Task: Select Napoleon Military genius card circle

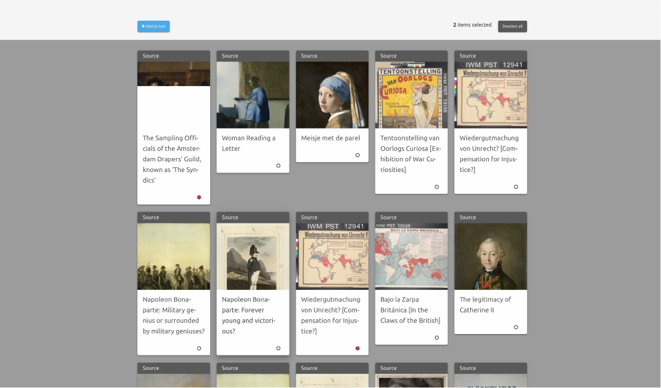Action: (x=199, y=348)
